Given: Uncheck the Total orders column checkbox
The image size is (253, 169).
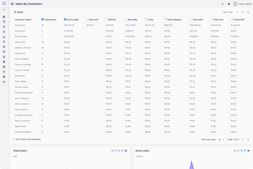Looking at the screenshot, I should click(x=42, y=19).
